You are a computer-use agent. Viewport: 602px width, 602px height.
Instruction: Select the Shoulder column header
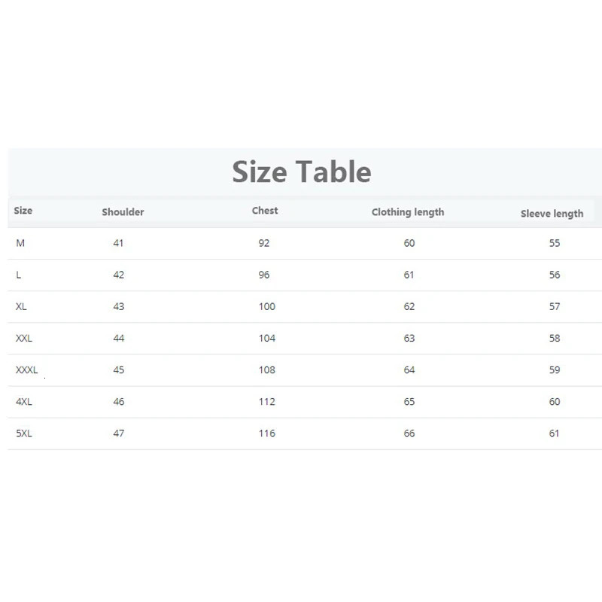tap(123, 212)
